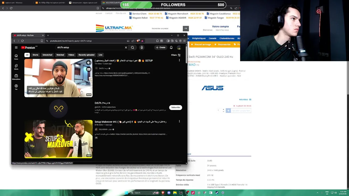Focus Ultrapc Rechercher un produit field
This screenshot has width=349, height=196.
coord(167,28)
